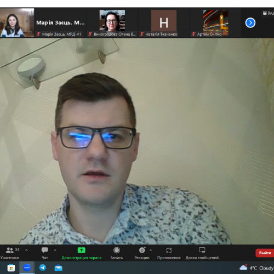Select Артем Снітко participant tile
The height and width of the screenshot is (274, 274).
click(215, 23)
